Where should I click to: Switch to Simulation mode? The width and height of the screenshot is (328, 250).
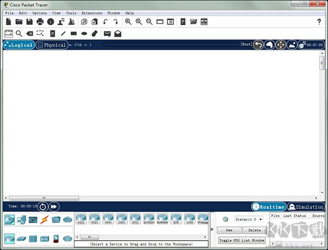pyautogui.click(x=306, y=207)
